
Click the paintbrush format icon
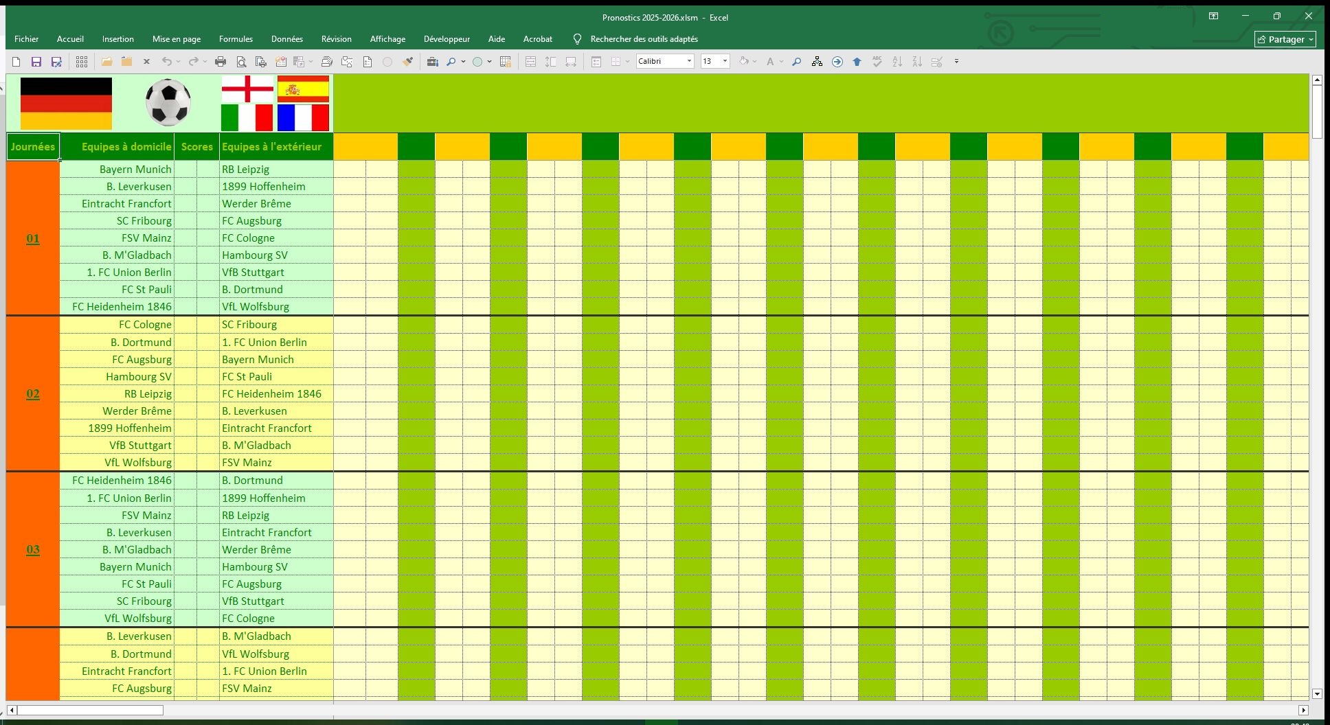coord(408,62)
